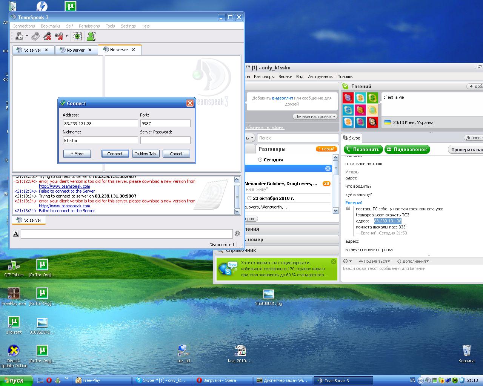The image size is (483, 386).
Task: Click the Shot00001.jpg desktop file icon
Action: (268, 294)
